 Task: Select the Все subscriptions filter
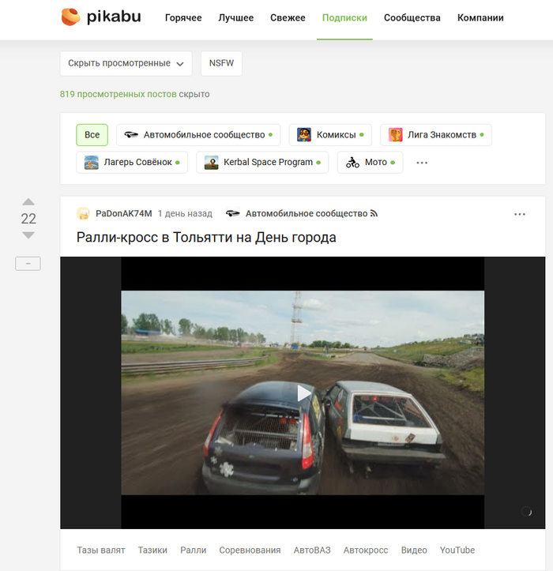coord(92,135)
